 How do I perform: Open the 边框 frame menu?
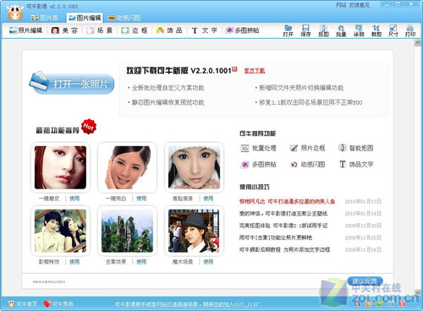click(x=135, y=30)
